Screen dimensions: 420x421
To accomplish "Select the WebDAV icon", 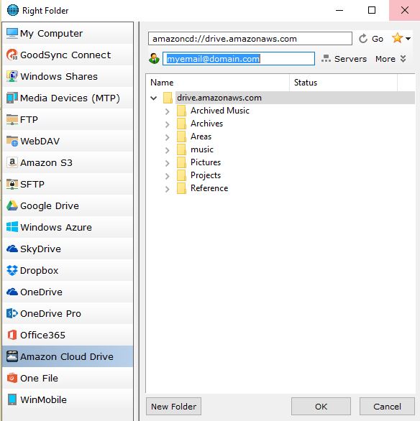I will (12, 141).
